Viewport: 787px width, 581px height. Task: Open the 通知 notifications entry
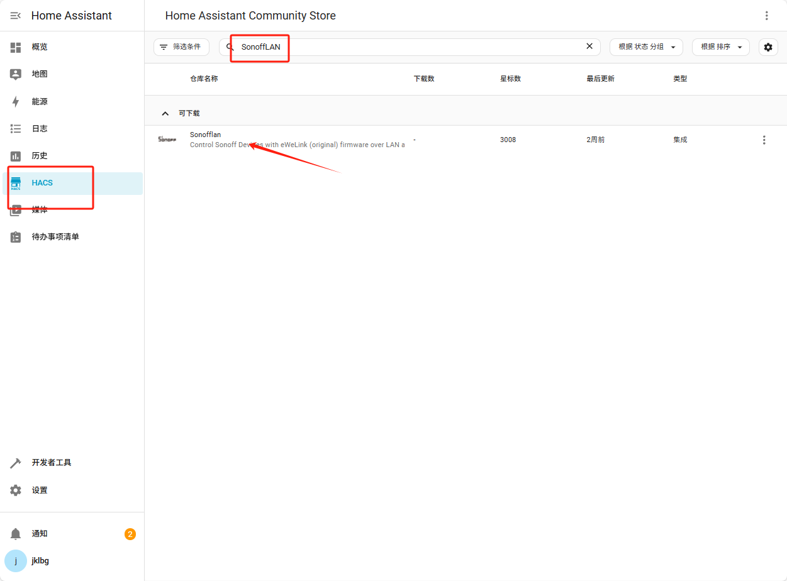[x=72, y=534]
